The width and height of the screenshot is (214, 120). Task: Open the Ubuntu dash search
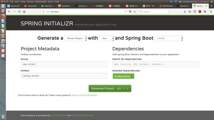(x=3, y=6)
